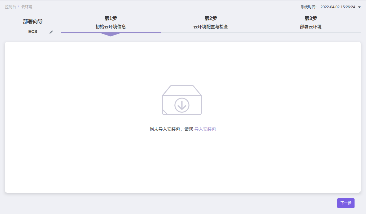This screenshot has height=214, width=366.
Task: Click the pencil edit icon beside ECS
Action: [x=51, y=32]
